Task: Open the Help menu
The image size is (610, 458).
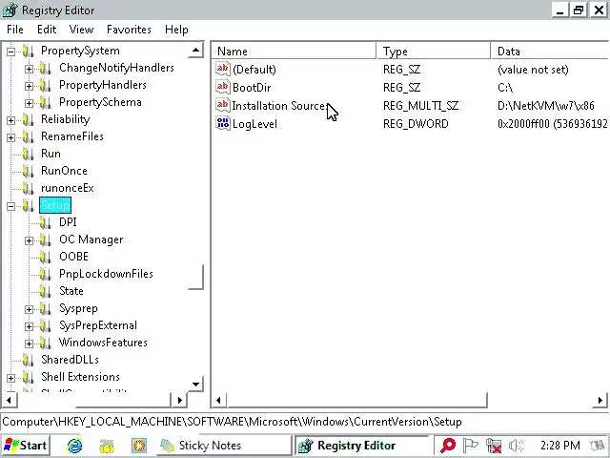Action: pyautogui.click(x=176, y=30)
